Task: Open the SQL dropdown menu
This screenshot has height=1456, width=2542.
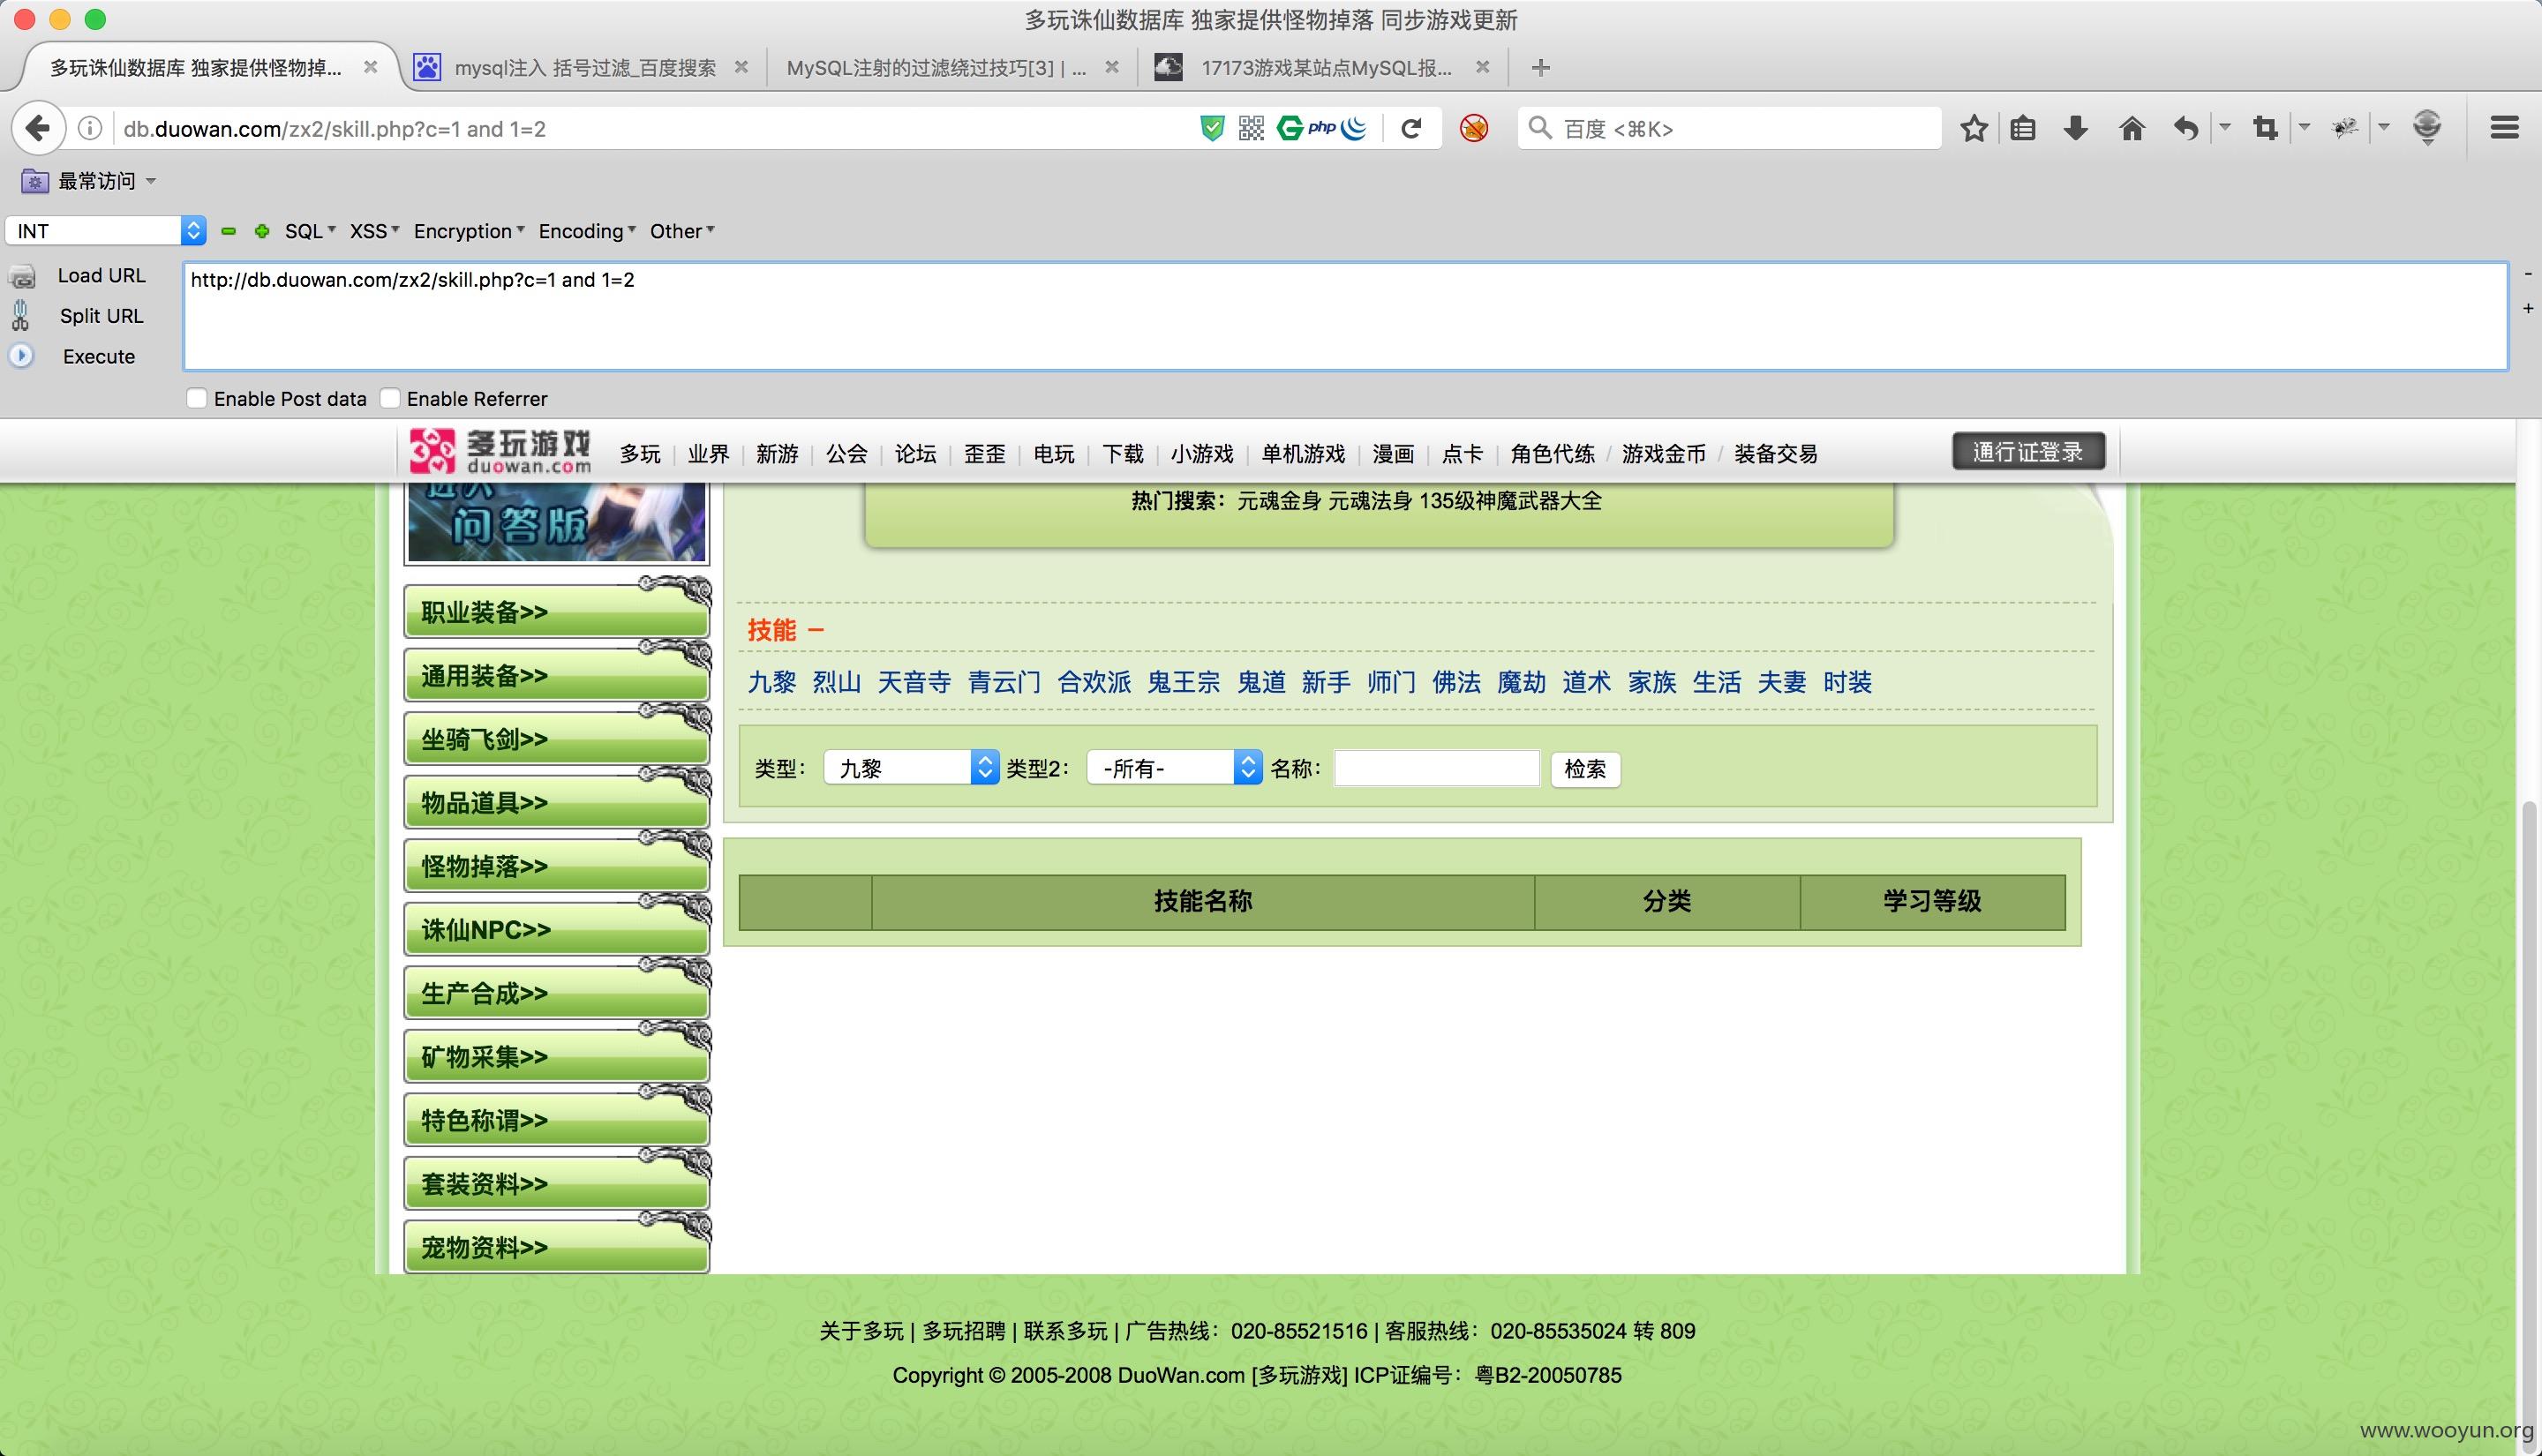Action: (310, 231)
